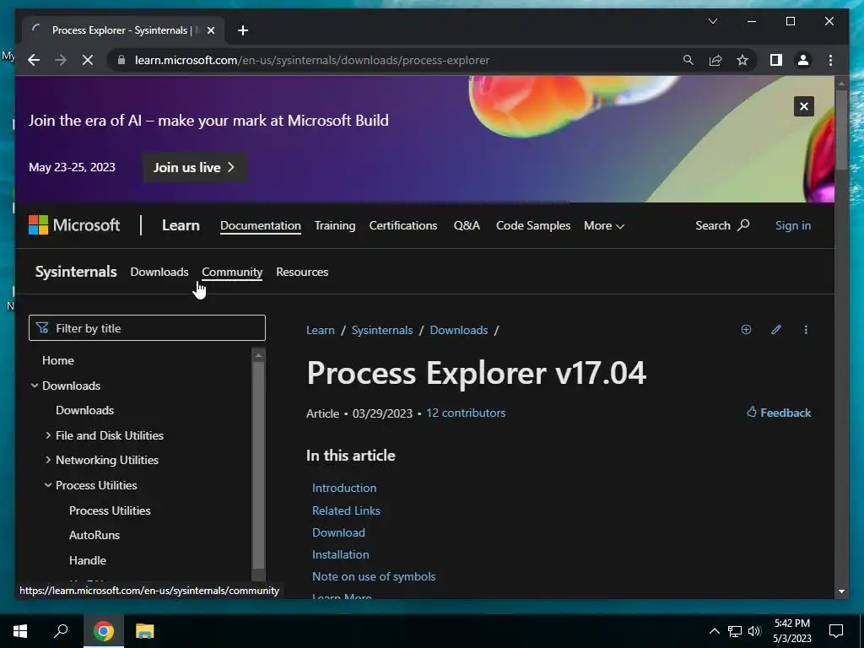Click the page vertical scrollbar thumb
Screen dimensions: 864x648
tap(841, 129)
